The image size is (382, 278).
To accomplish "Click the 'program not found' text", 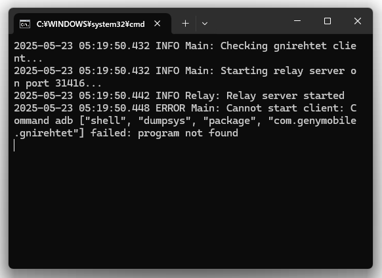I will click(188, 133).
